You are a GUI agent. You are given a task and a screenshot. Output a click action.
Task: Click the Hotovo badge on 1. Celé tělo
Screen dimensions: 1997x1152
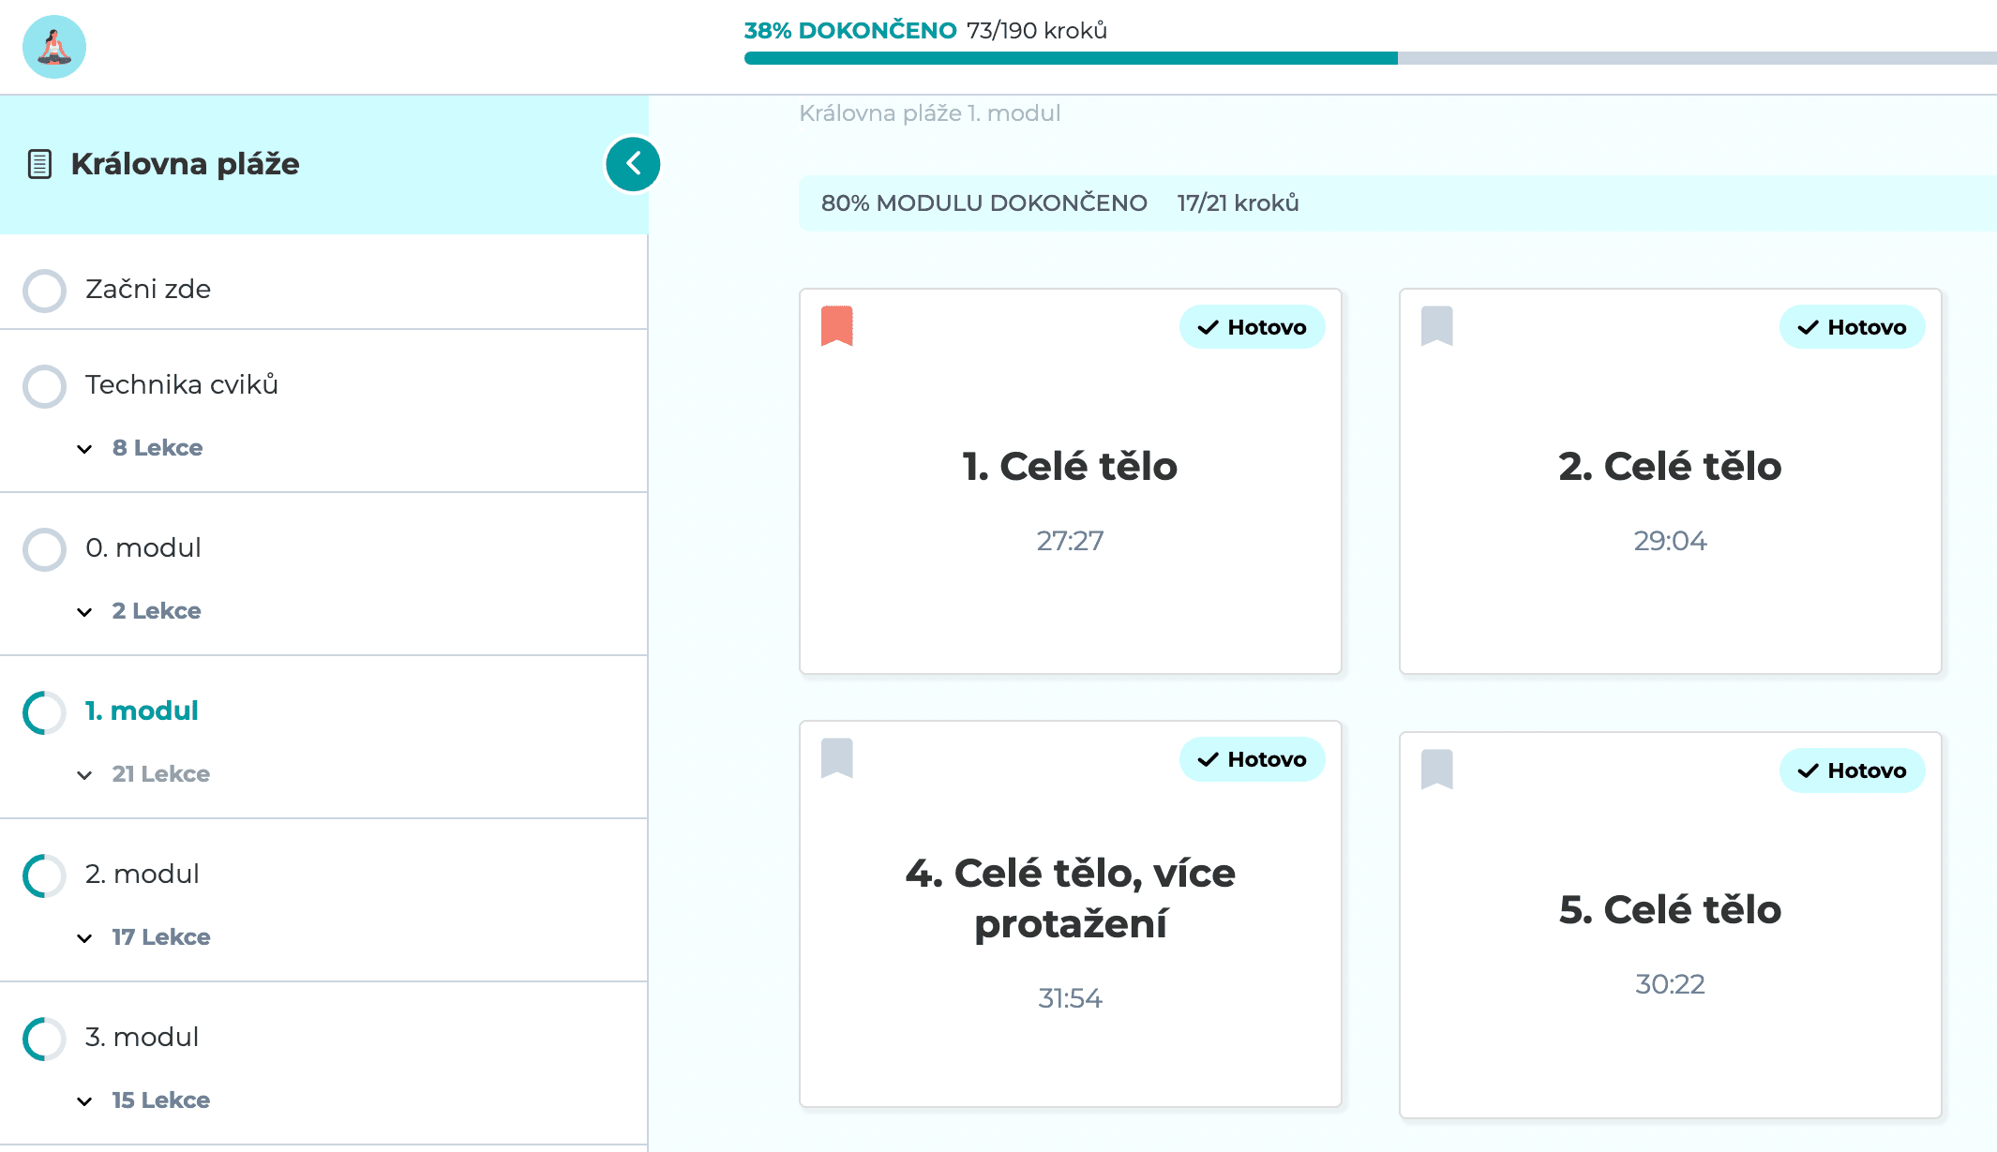point(1252,327)
